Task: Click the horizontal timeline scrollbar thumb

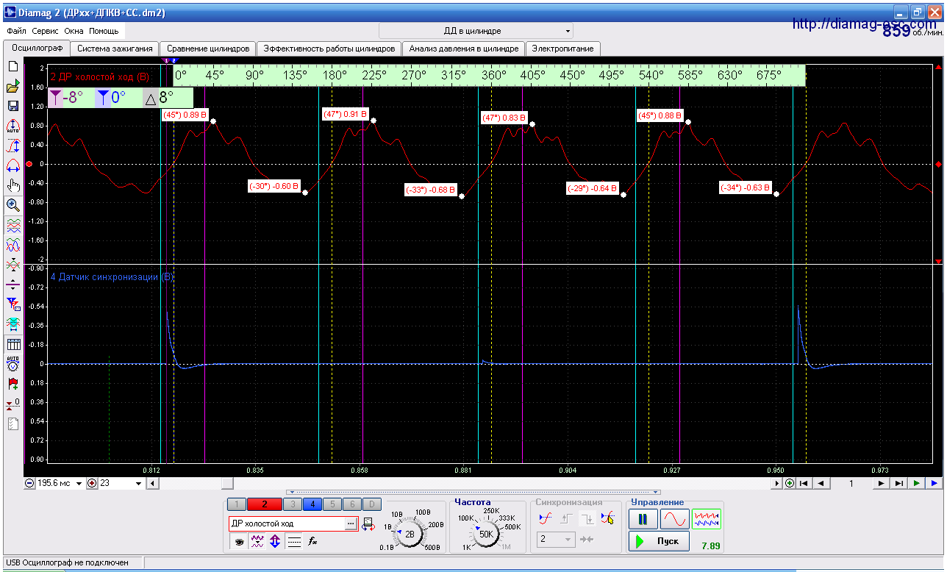Action: 227,483
